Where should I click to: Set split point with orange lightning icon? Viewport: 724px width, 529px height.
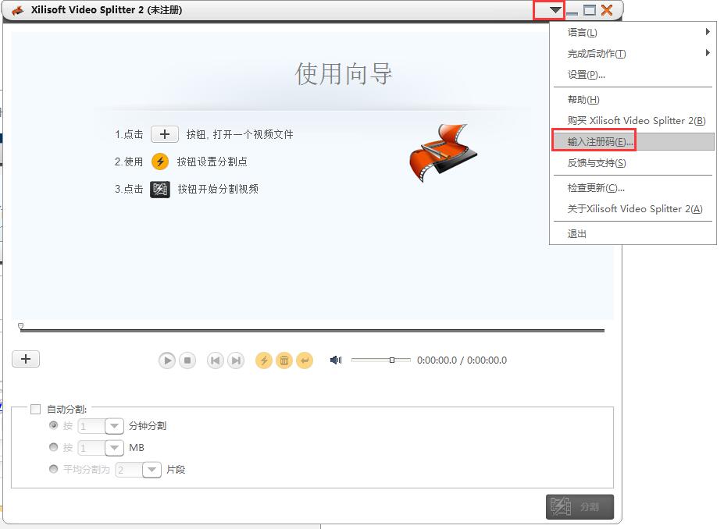264,360
